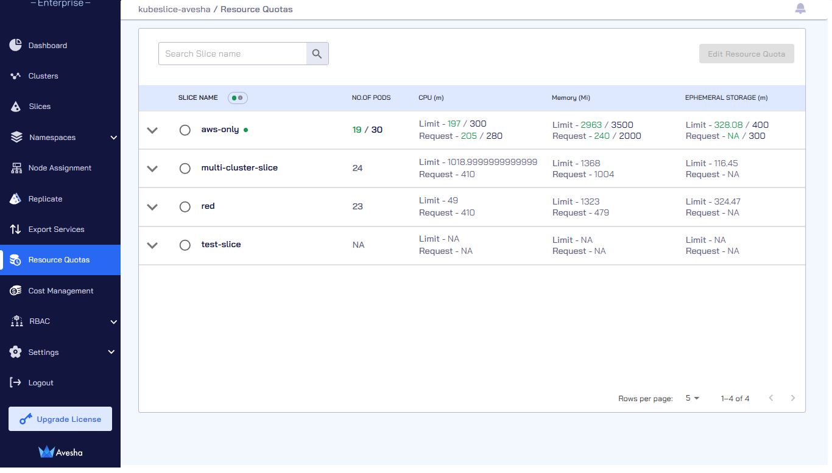Image resolution: width=832 pixels, height=473 pixels.
Task: Expand the test-slice row
Action: coord(152,245)
